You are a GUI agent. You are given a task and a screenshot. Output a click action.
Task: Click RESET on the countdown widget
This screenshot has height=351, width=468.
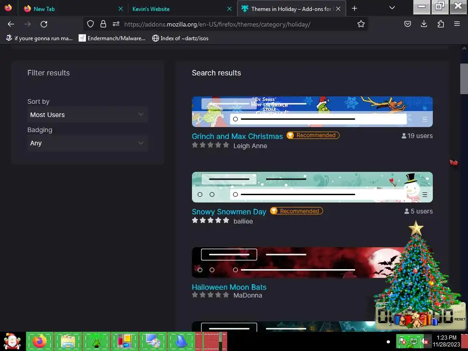tap(459, 319)
